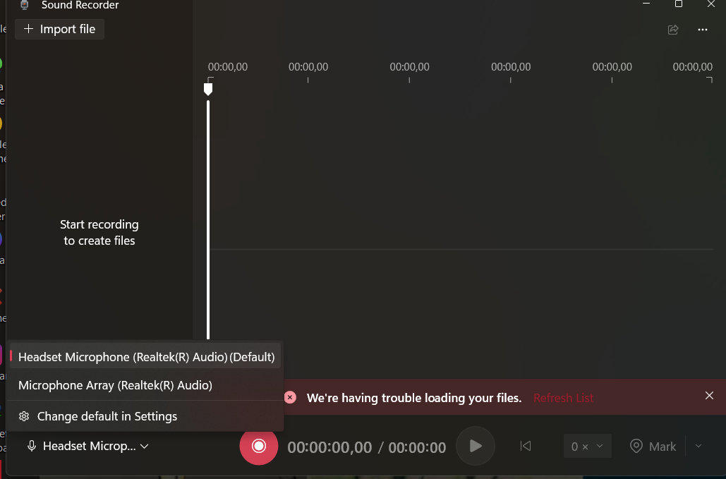Click the white playhead handle on the timeline
The image size is (726, 479).
click(208, 89)
